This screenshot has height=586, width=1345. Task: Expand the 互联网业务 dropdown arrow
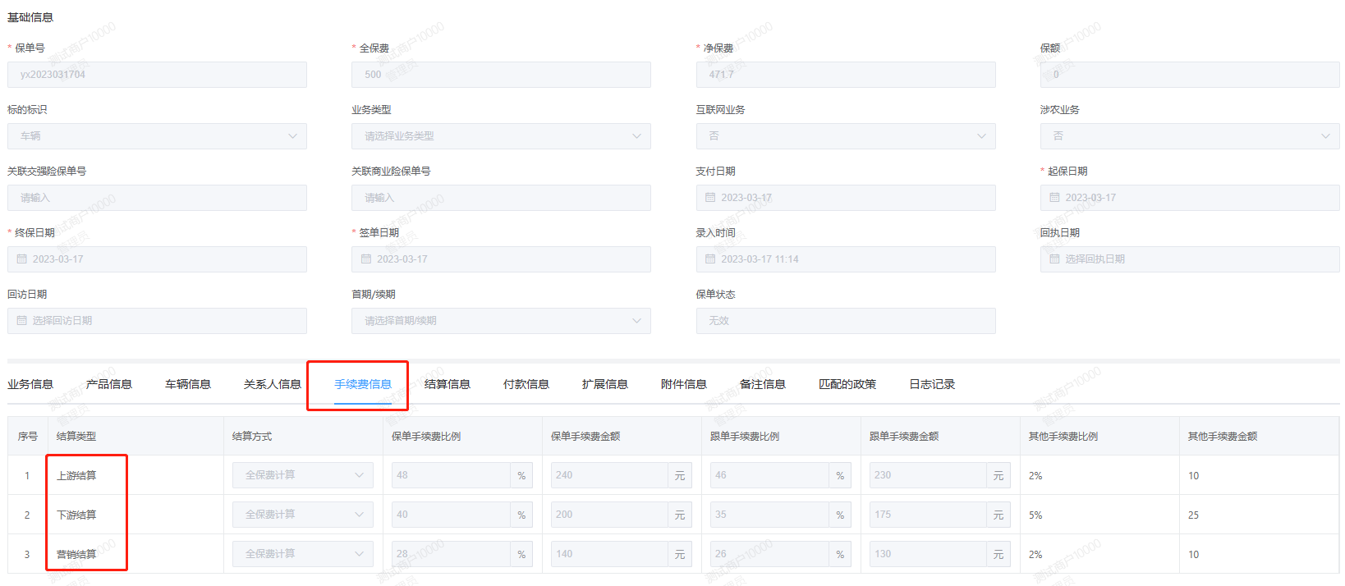pos(981,136)
